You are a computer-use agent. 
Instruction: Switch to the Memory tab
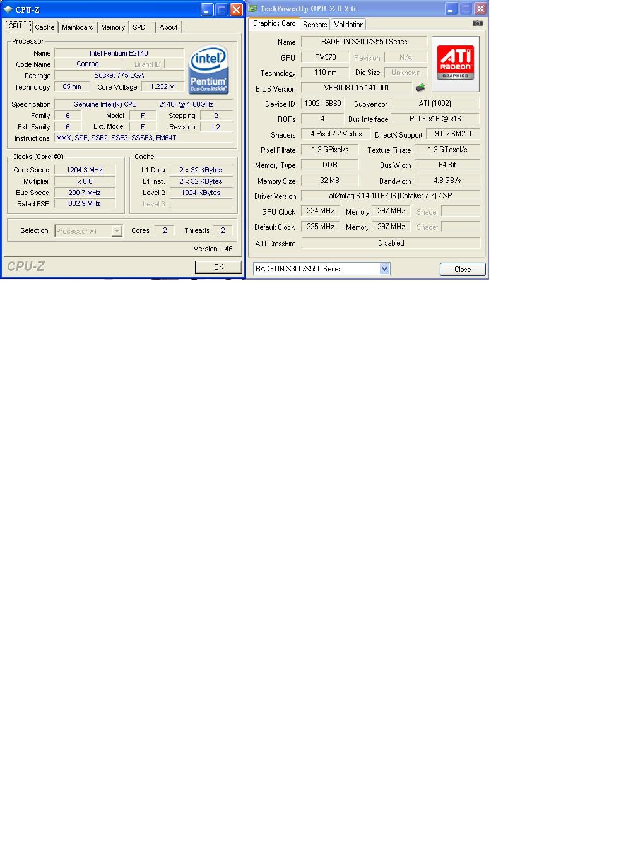[113, 27]
